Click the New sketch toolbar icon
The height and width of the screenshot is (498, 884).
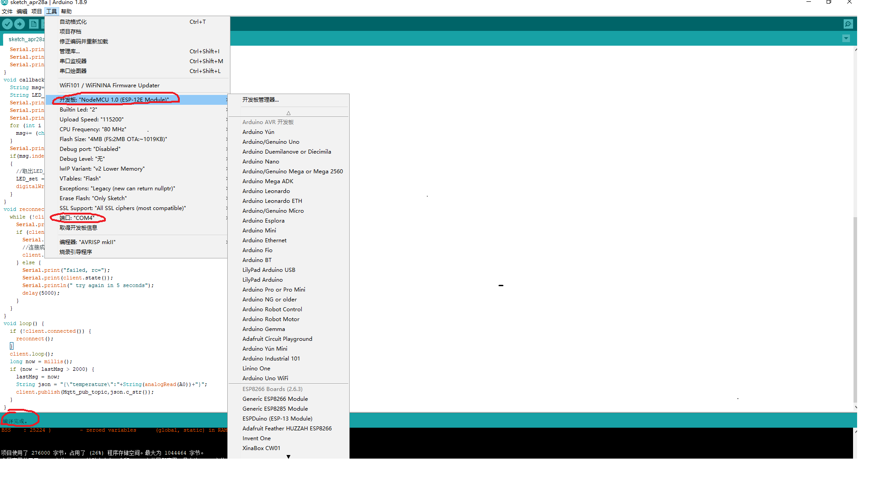click(34, 24)
